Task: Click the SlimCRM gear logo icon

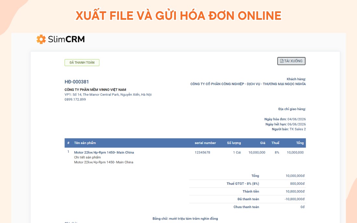Action: pos(41,39)
